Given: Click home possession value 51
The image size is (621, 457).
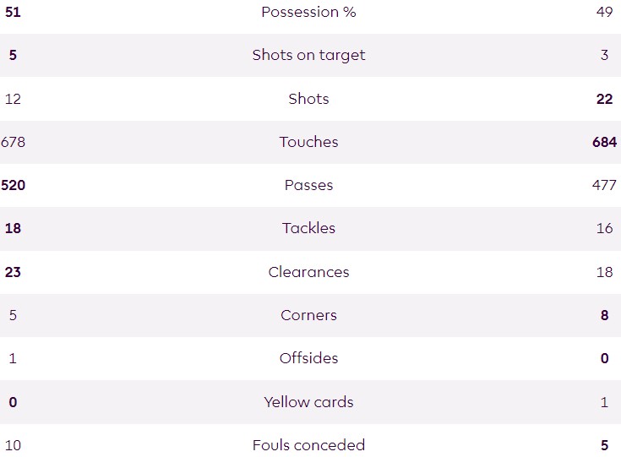Looking at the screenshot, I should coord(13,12).
